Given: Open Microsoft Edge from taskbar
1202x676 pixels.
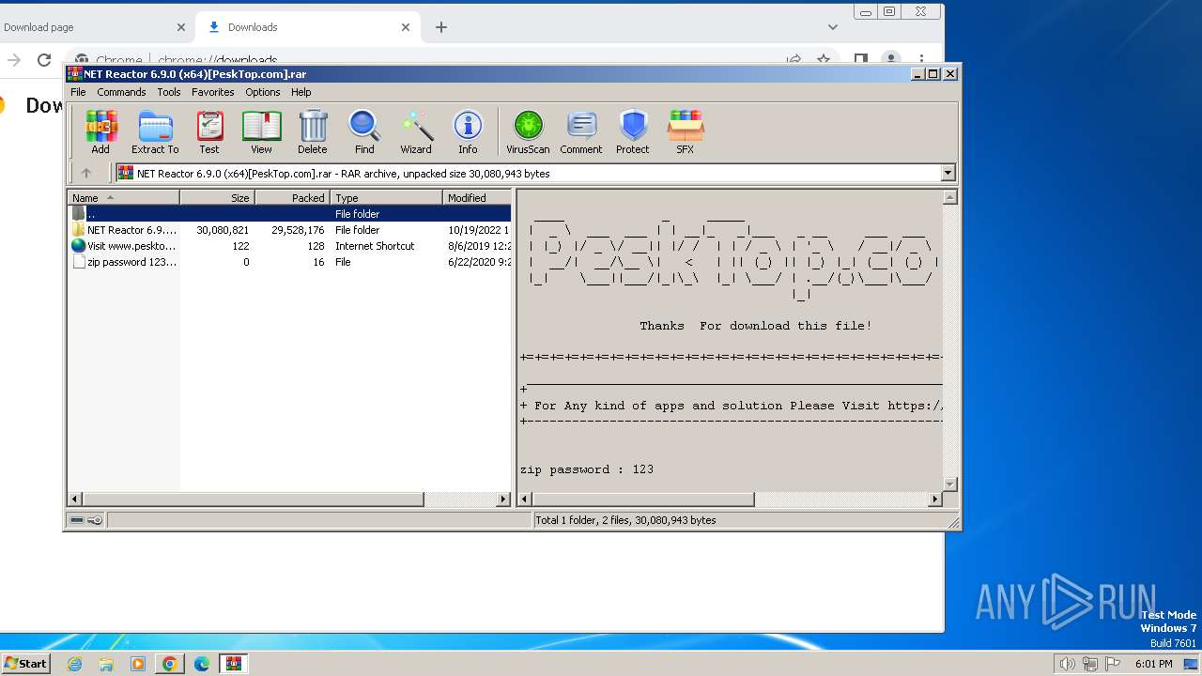Looking at the screenshot, I should [201, 664].
